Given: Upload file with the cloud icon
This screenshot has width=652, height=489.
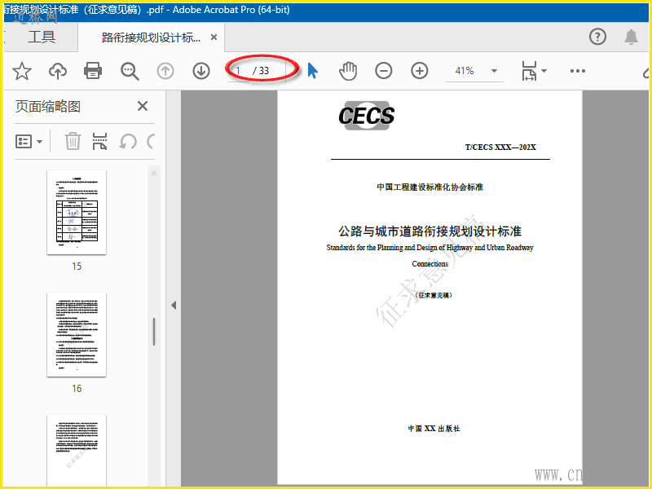Looking at the screenshot, I should tap(58, 71).
